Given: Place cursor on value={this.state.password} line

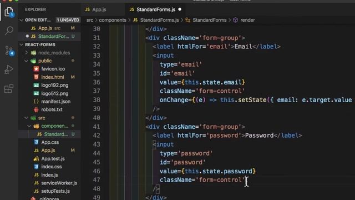Looking at the screenshot, I should point(207,171).
